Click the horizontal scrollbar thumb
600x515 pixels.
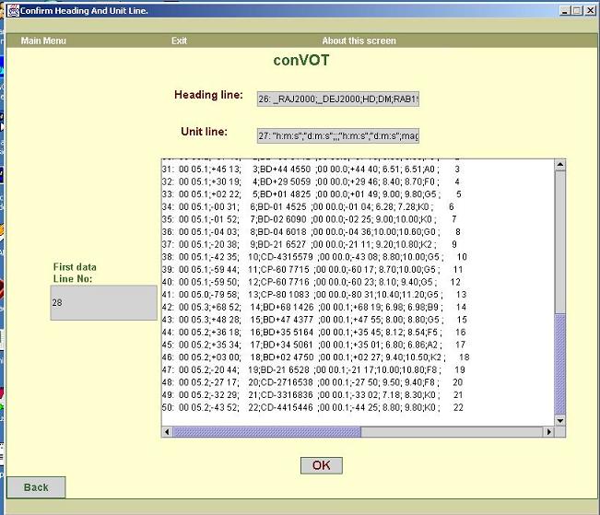click(x=266, y=431)
